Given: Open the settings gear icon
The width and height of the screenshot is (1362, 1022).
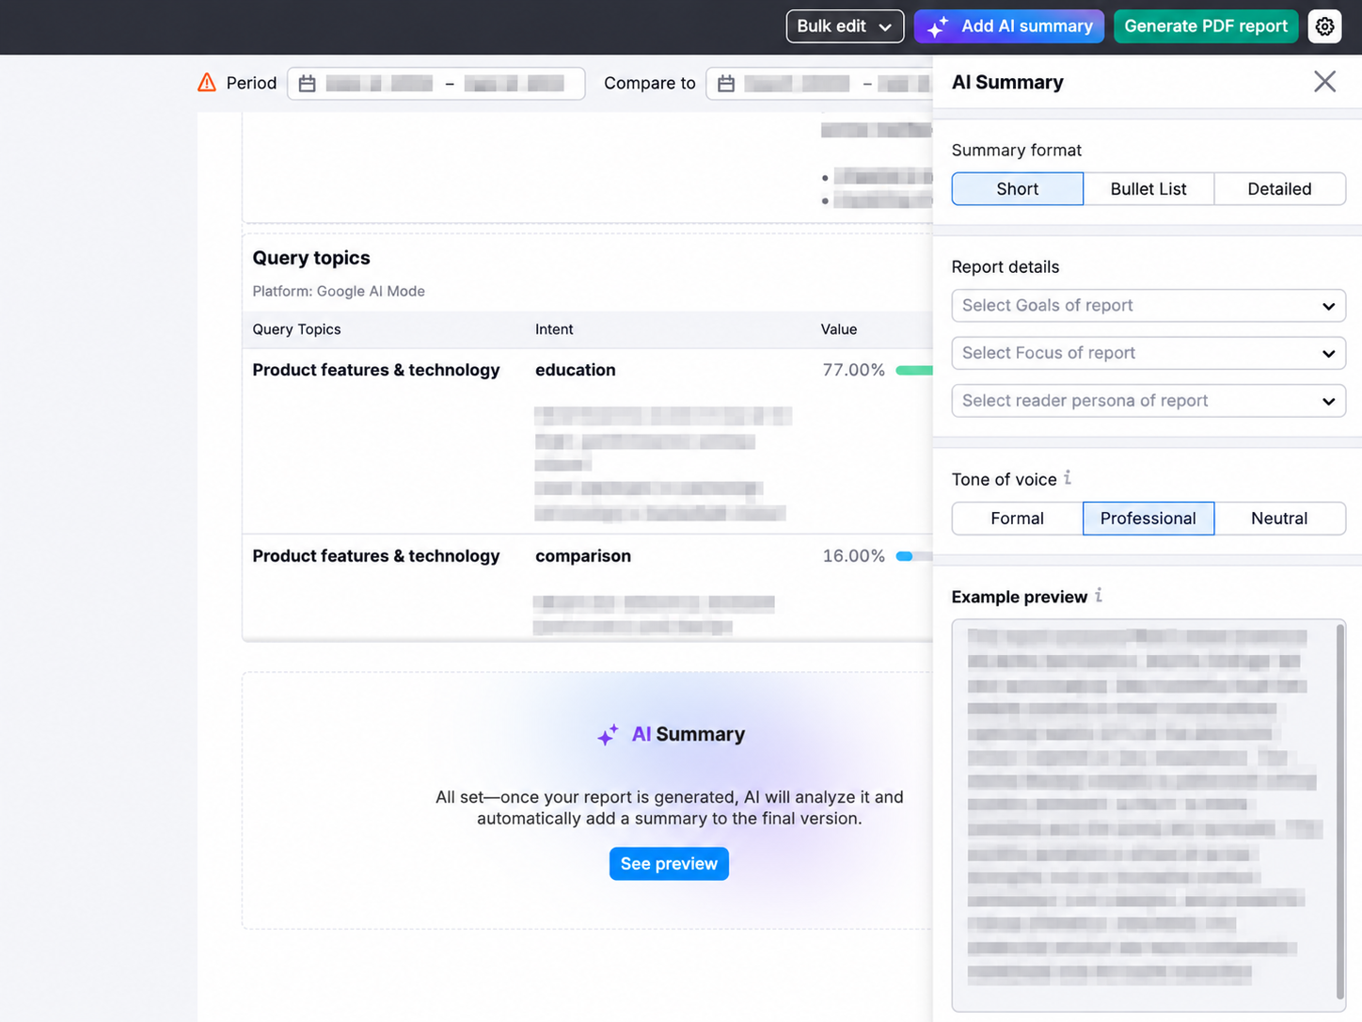Looking at the screenshot, I should click(x=1324, y=26).
